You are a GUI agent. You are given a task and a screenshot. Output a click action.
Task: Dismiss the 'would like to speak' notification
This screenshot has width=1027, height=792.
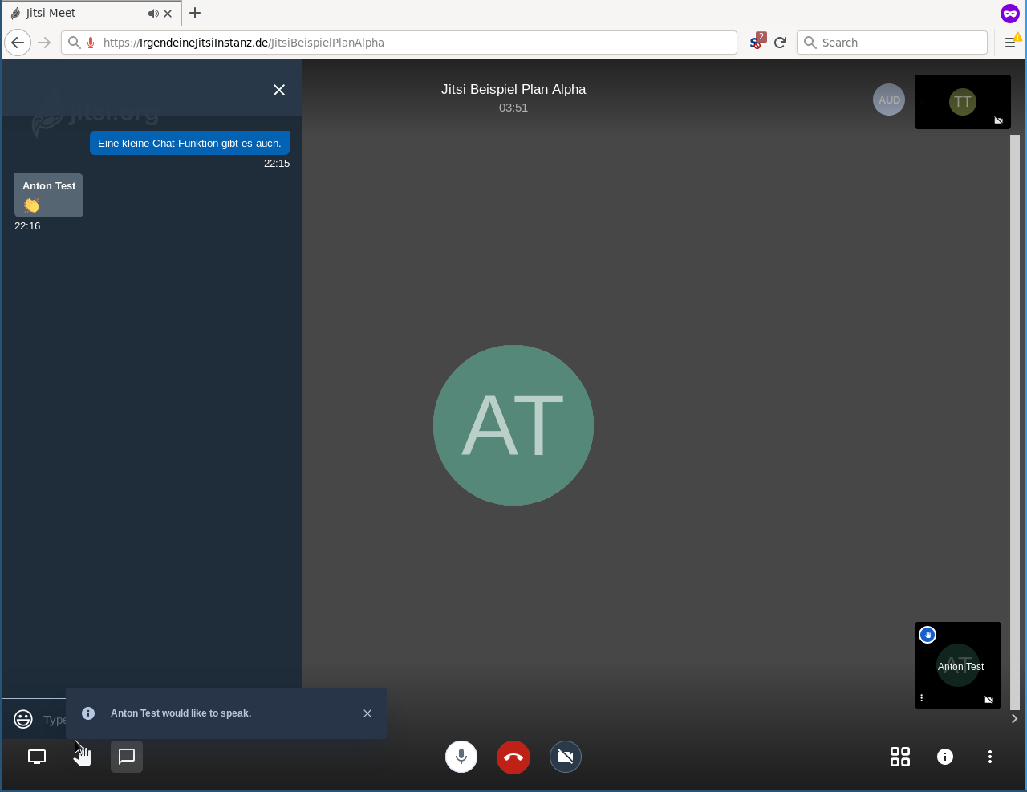coord(367,713)
